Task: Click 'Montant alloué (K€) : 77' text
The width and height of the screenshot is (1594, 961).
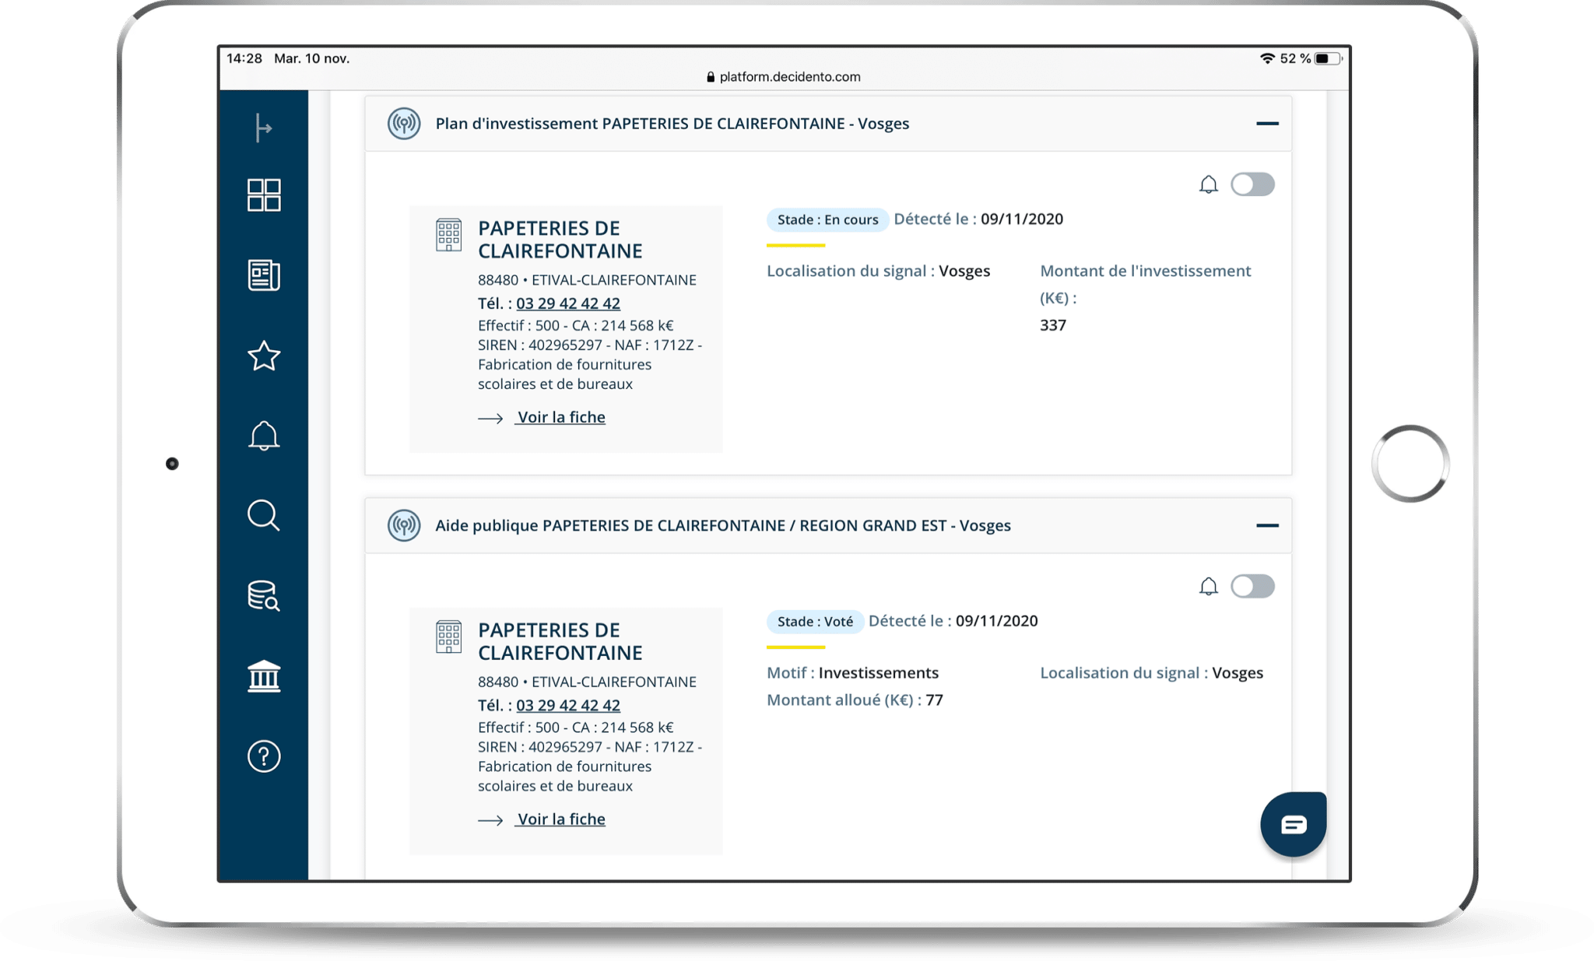Action: pyautogui.click(x=855, y=700)
